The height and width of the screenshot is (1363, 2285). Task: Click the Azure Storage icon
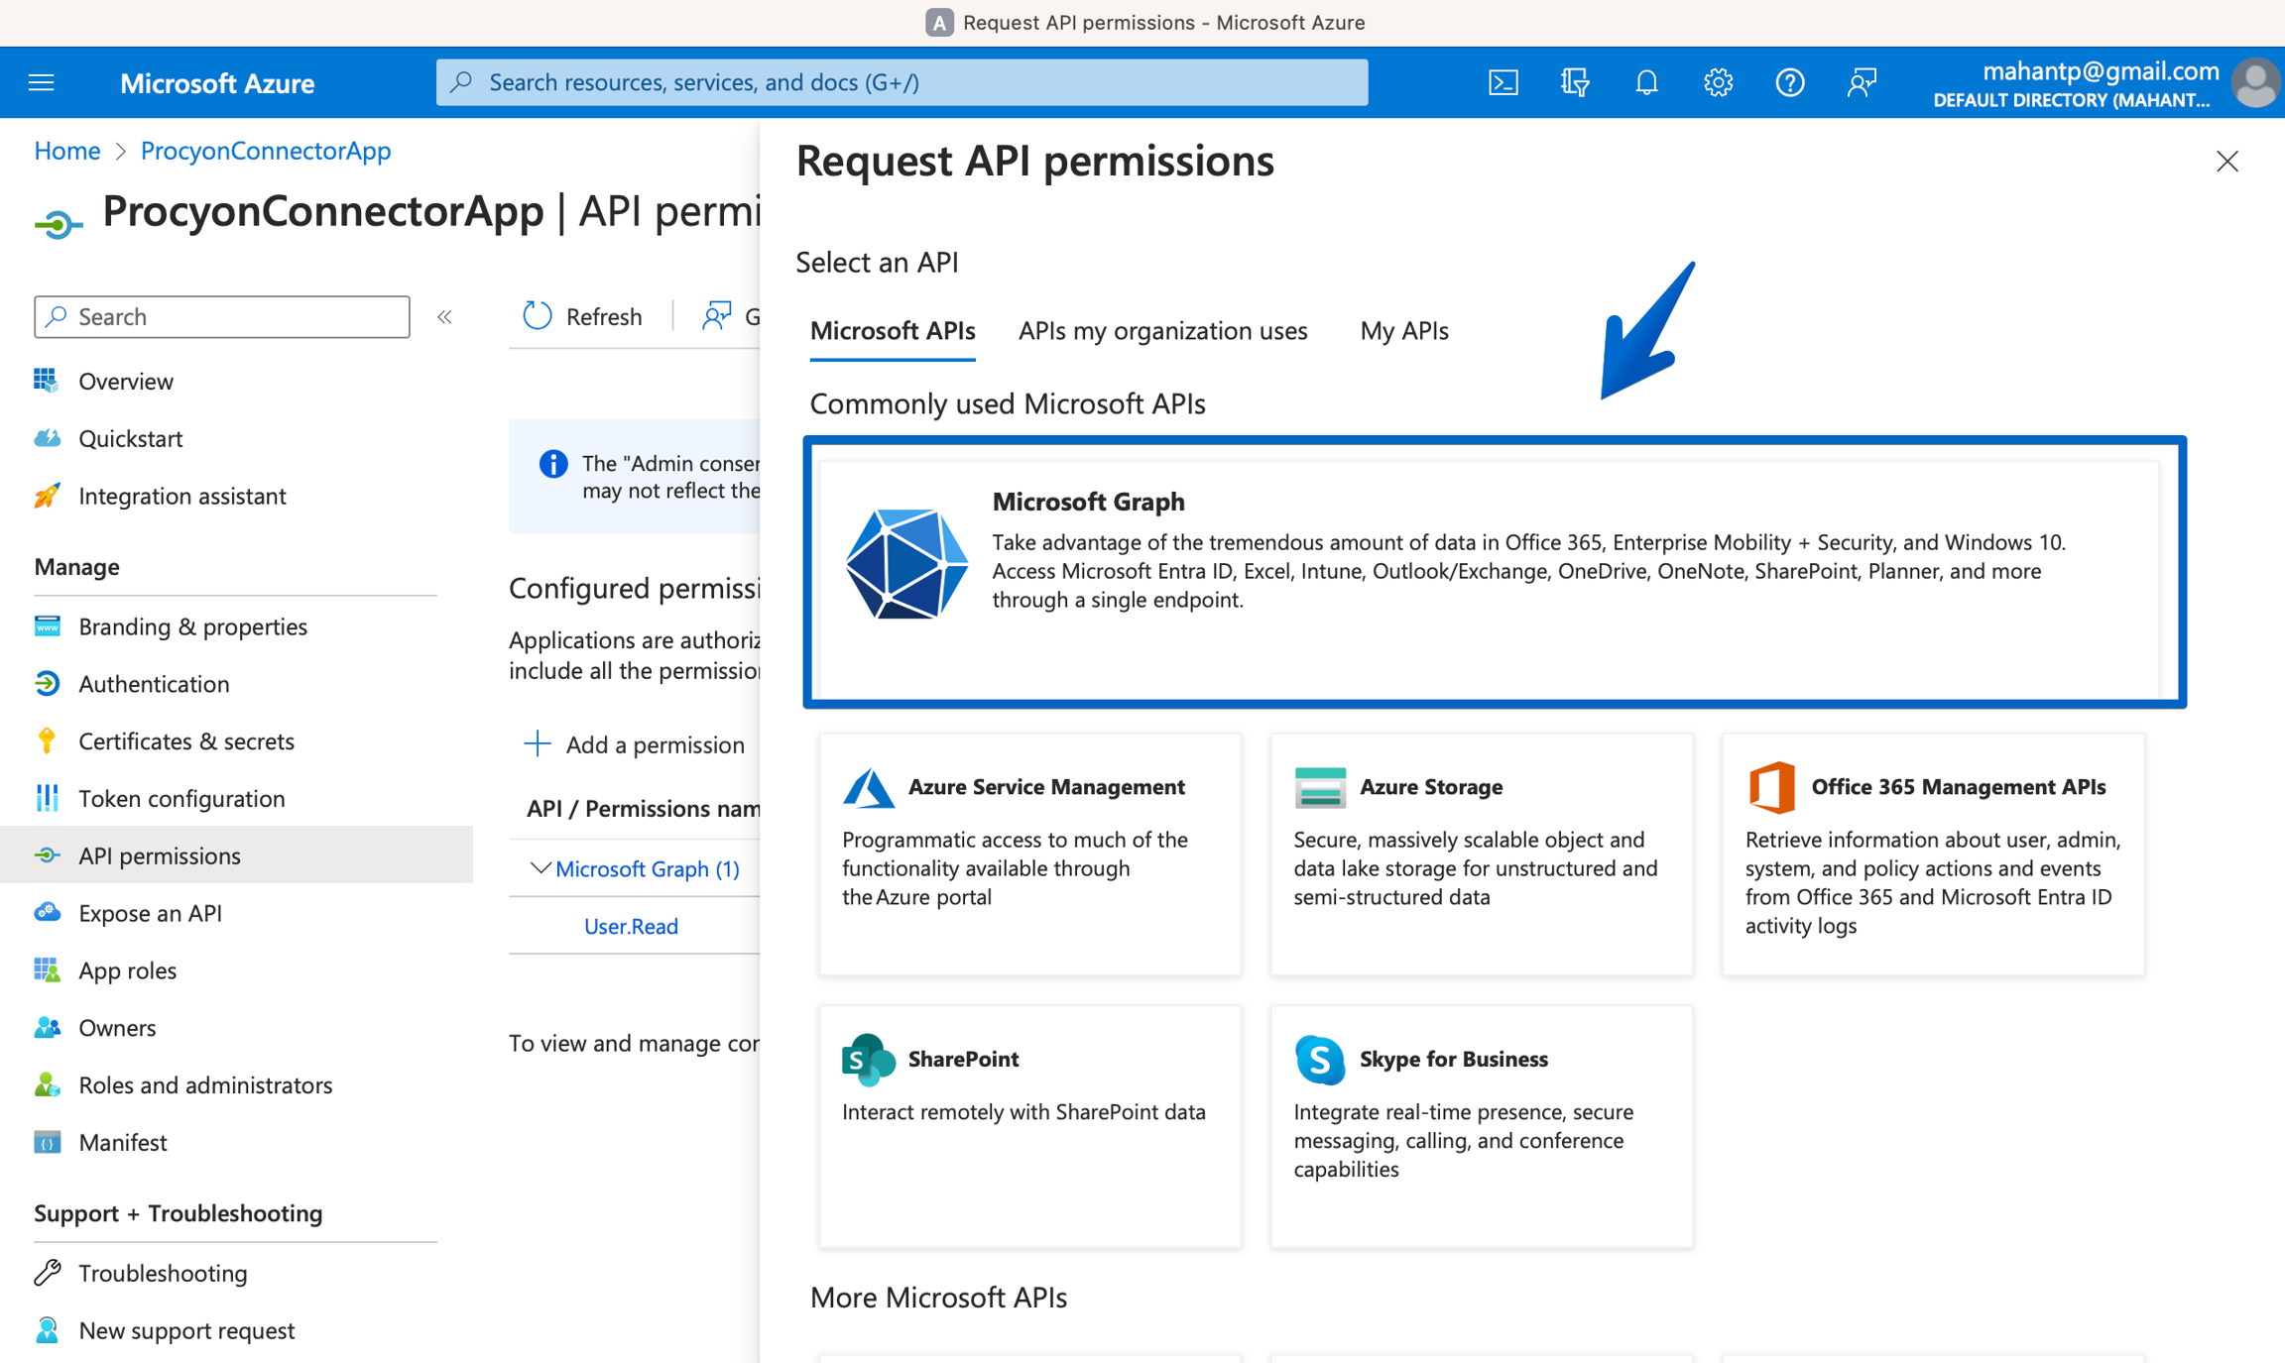click(1320, 786)
